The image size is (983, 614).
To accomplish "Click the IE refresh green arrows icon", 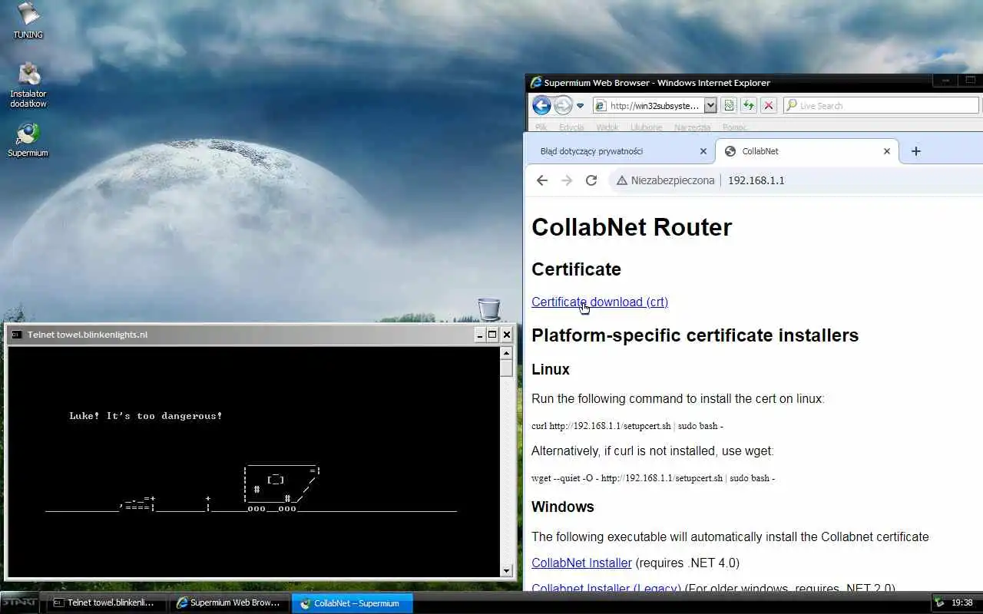I will click(x=749, y=106).
